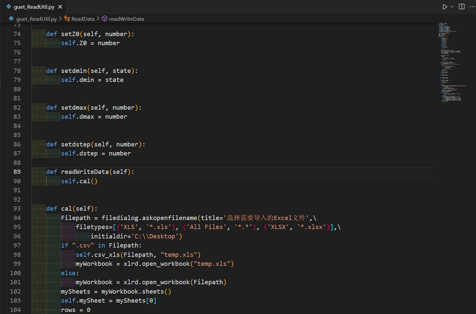Open the More Actions ellipsis menu
This screenshot has width=476, height=314.
[x=472, y=7]
